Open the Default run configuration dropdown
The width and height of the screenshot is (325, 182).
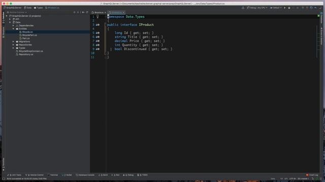[x=276, y=8]
